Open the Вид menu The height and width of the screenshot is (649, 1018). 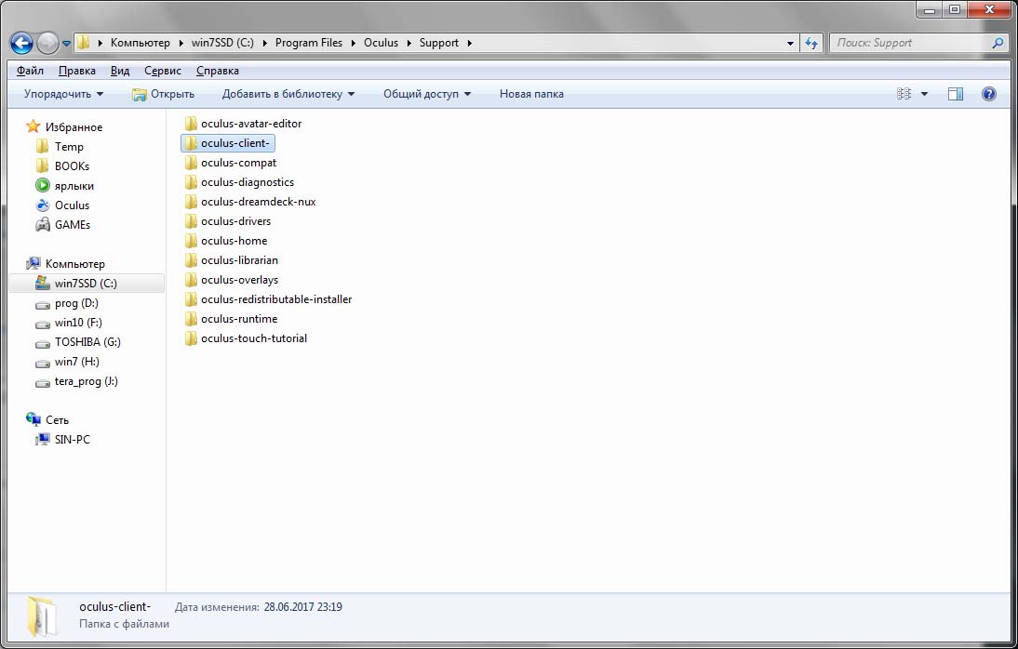119,71
